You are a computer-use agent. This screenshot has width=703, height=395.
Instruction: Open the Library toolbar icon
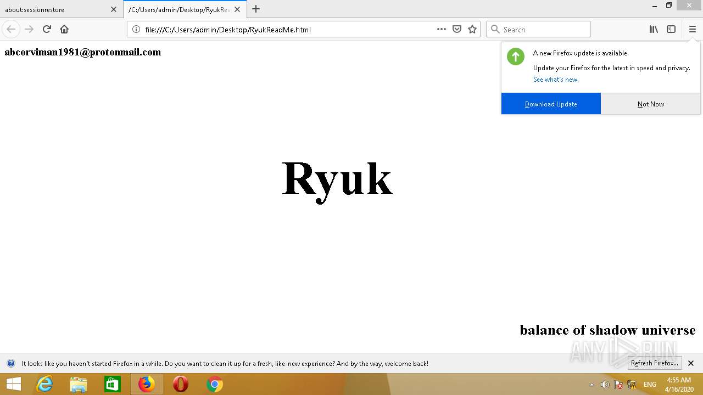(654, 29)
